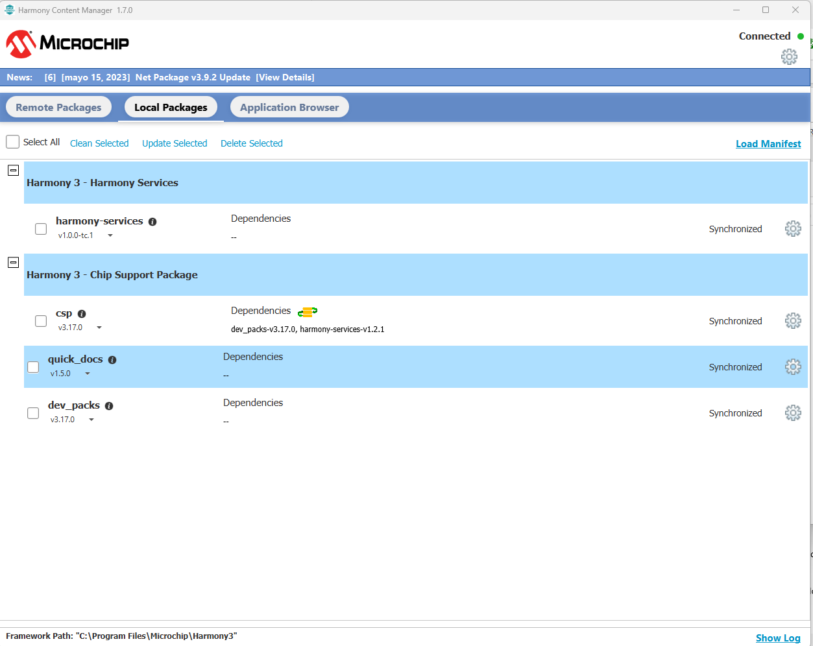Click the Harmony Content Manager title bar icon
The image size is (813, 646).
pyautogui.click(x=10, y=10)
